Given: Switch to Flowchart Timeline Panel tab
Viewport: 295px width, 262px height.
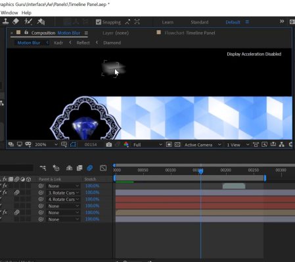Looking at the screenshot, I should pyautogui.click(x=190, y=33).
